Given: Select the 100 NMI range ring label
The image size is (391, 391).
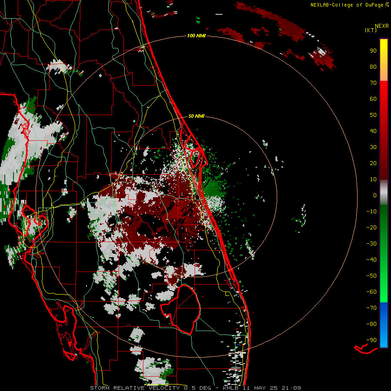Looking at the screenshot, I should tap(196, 36).
